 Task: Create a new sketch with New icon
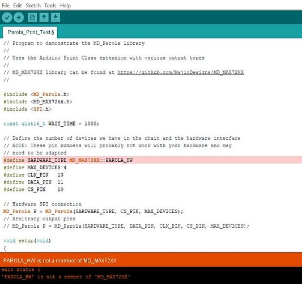(32, 18)
